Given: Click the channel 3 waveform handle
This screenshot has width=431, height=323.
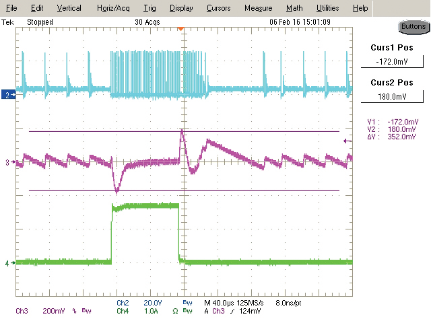Looking at the screenshot, I should pyautogui.click(x=7, y=163).
